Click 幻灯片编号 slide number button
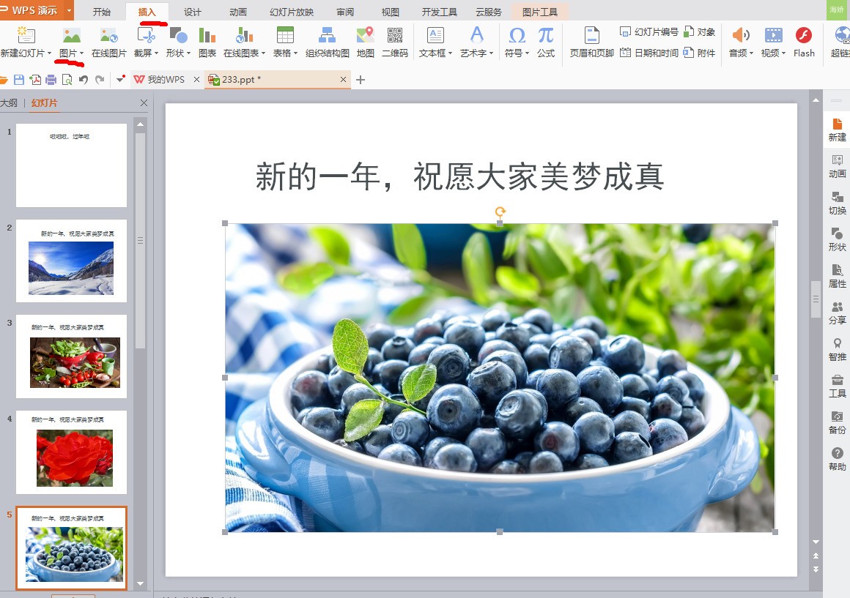This screenshot has height=598, width=850. coord(649,32)
